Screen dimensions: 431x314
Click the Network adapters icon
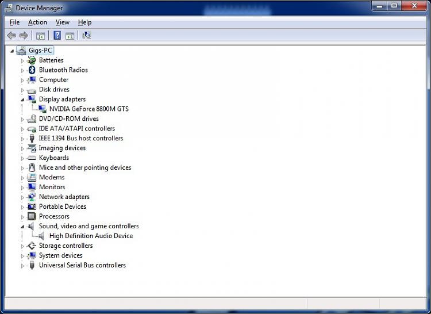(x=32, y=197)
